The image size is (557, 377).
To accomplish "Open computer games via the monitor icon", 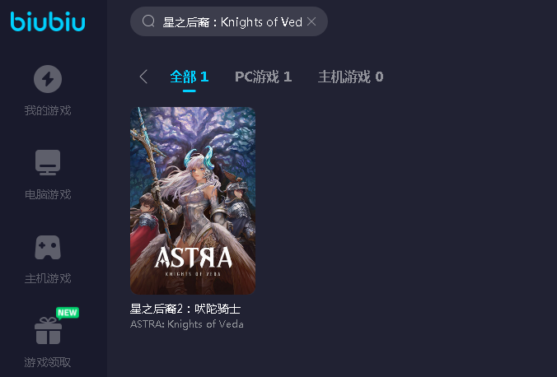I will click(x=48, y=162).
